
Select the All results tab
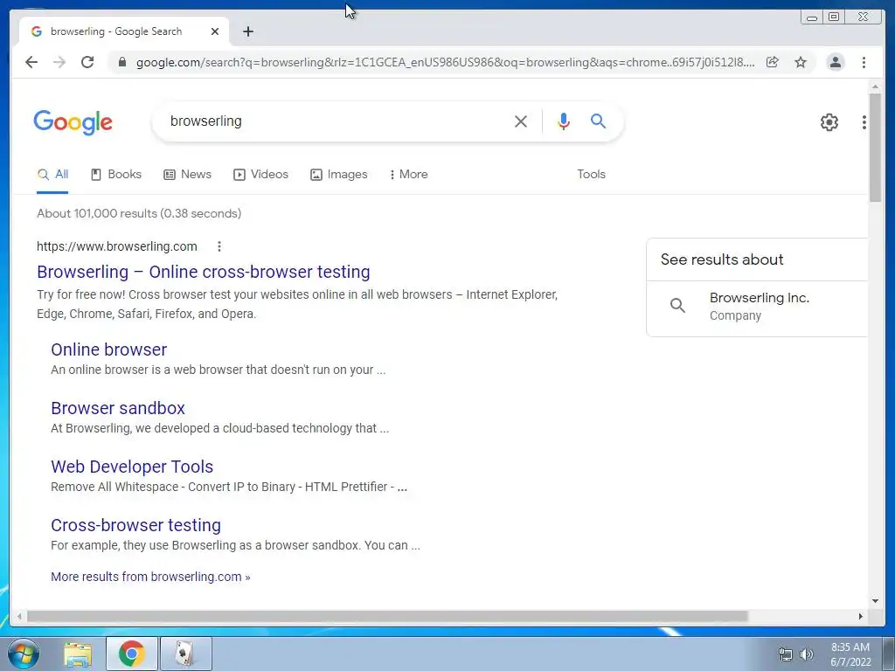click(52, 175)
